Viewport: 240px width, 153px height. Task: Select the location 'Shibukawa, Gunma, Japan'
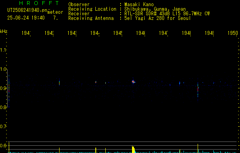pyautogui.click(x=155, y=9)
